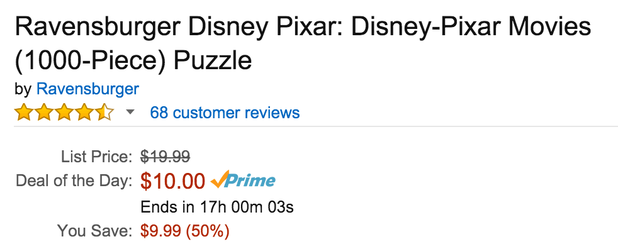Click the third gold rating star
618x244 pixels.
[65, 112]
